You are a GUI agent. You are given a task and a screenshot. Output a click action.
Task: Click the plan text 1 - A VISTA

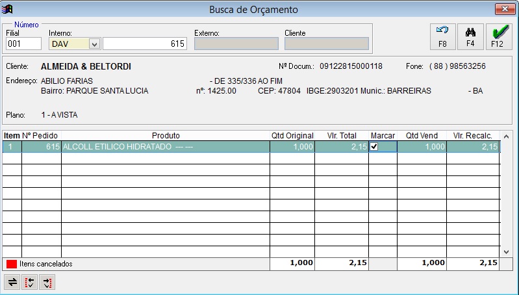(x=60, y=115)
